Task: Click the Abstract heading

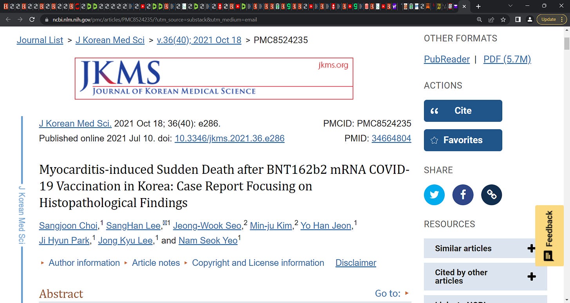Action: click(x=61, y=294)
